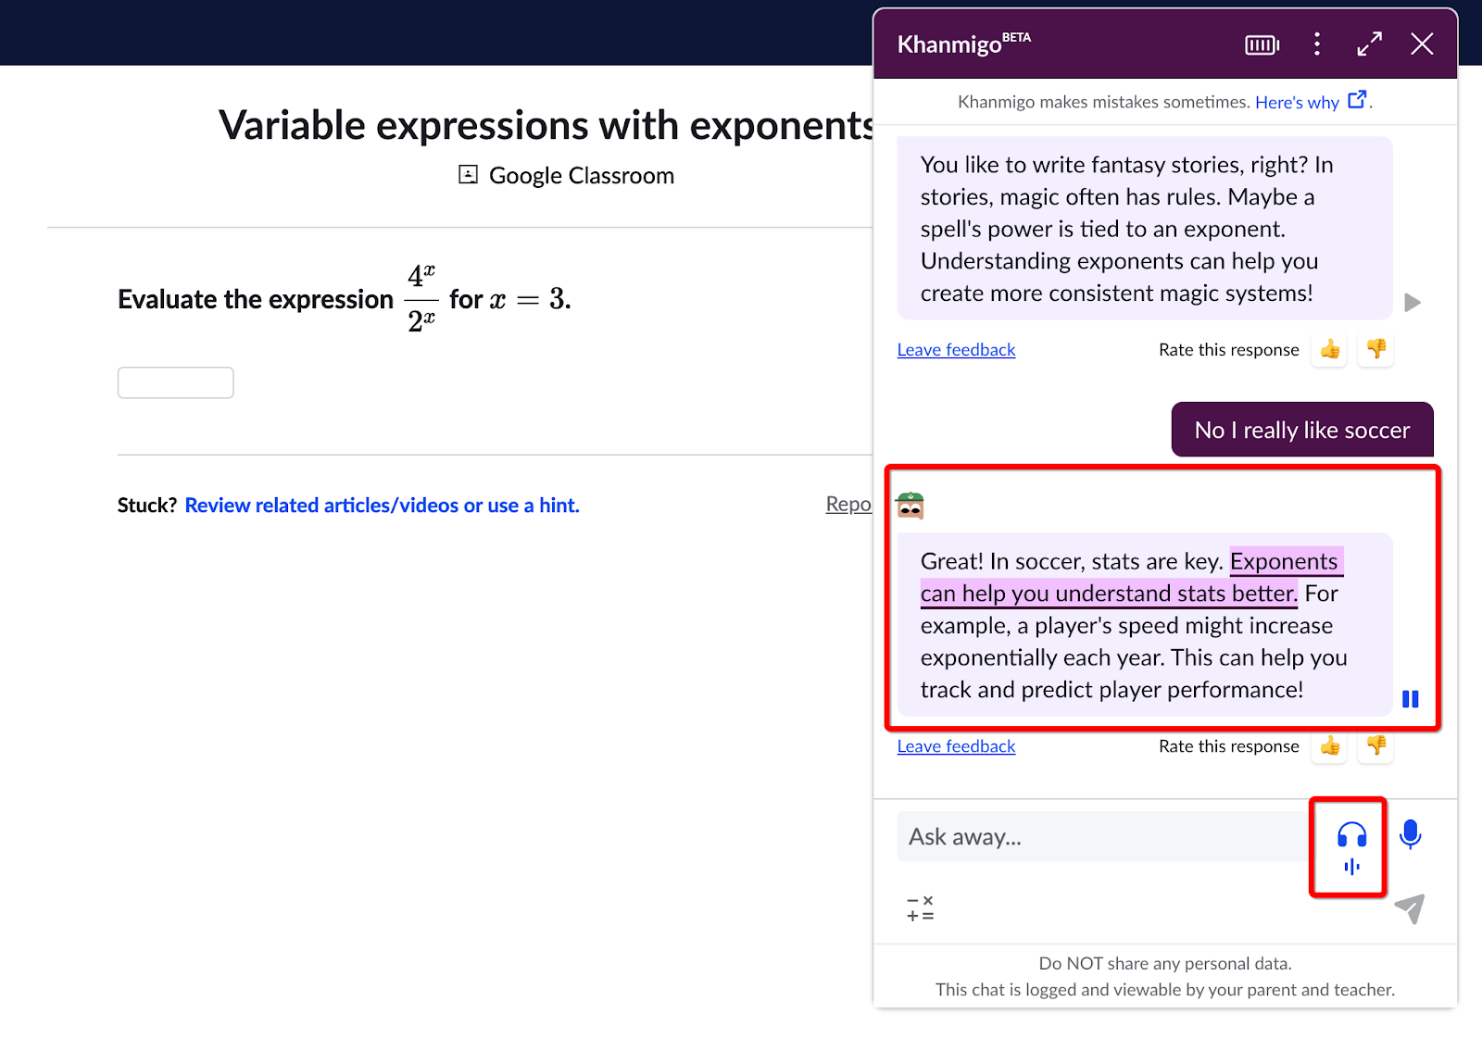
Task: Give a thumbs up to the first response
Action: [x=1328, y=350]
